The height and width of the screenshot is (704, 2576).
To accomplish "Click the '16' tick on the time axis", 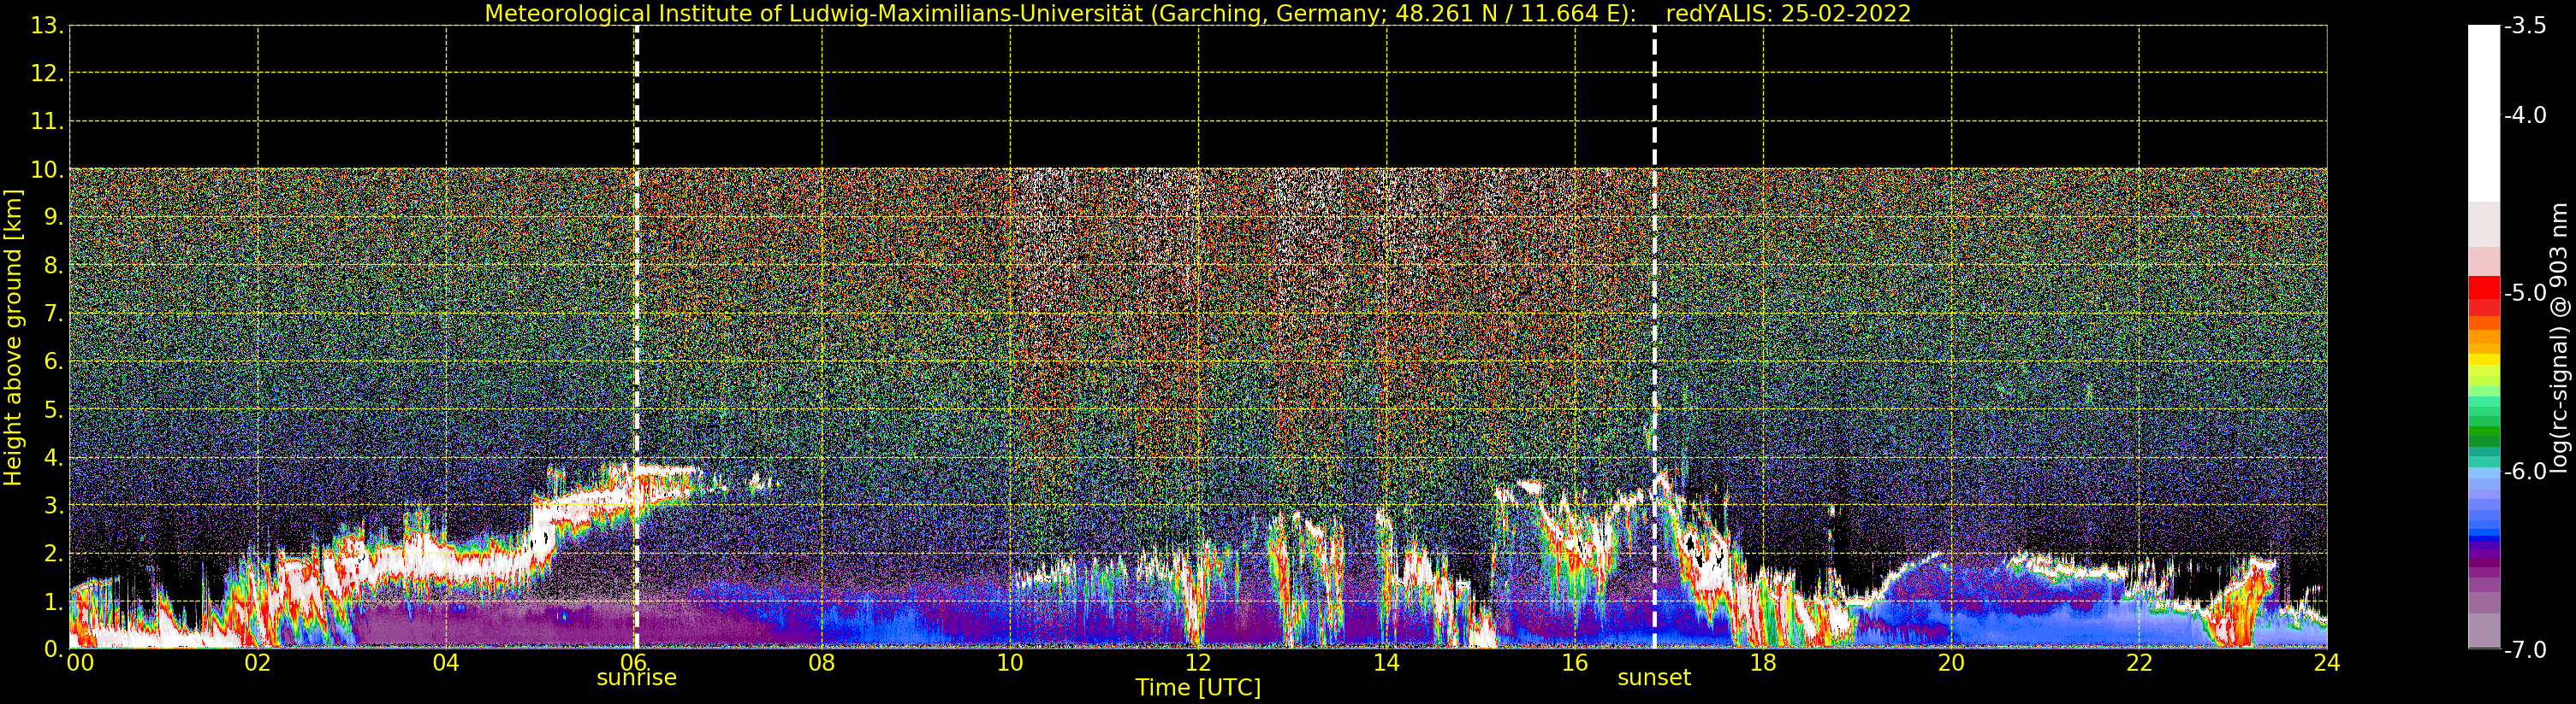I will point(1575,663).
